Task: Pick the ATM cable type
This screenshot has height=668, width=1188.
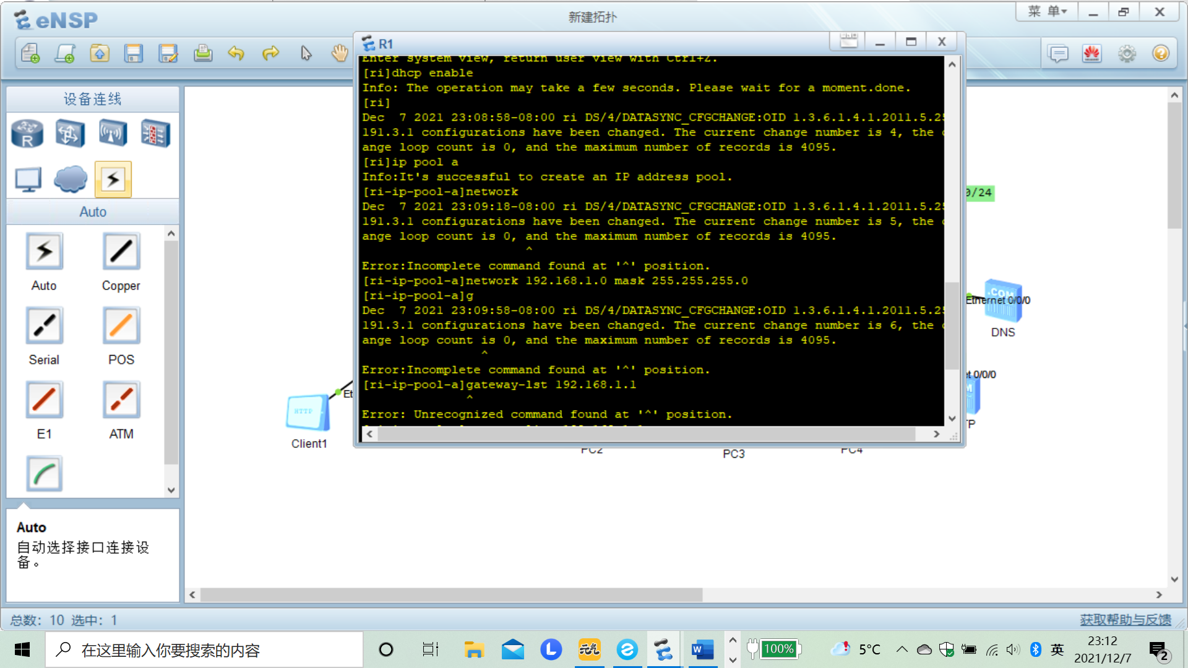Action: click(121, 400)
